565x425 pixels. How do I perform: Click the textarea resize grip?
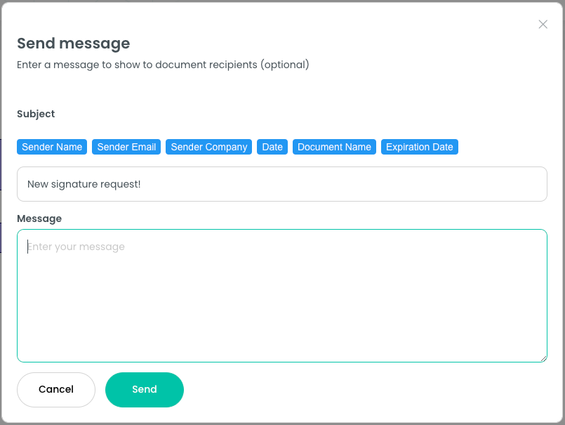pyautogui.click(x=544, y=358)
